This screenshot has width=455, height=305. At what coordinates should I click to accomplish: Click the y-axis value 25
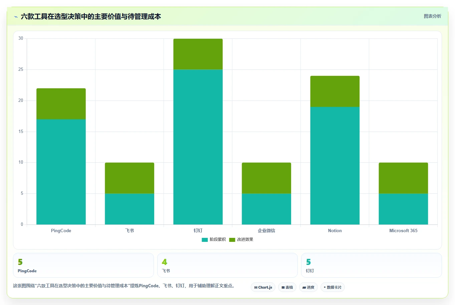[x=21, y=69]
